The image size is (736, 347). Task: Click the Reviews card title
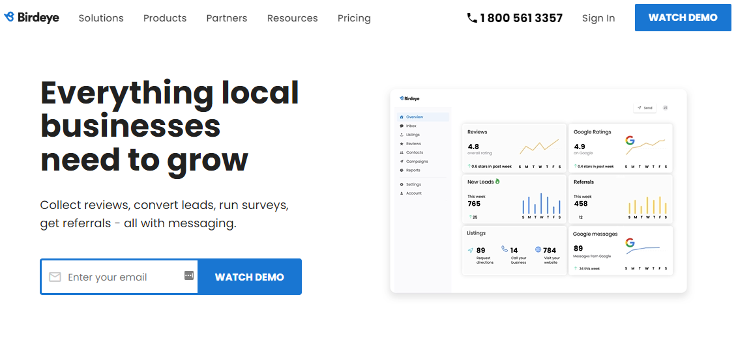pyautogui.click(x=477, y=132)
